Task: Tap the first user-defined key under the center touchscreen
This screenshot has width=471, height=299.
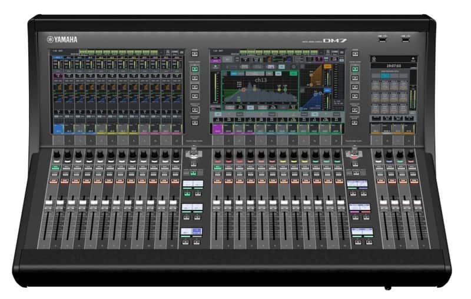Action: tap(218, 140)
